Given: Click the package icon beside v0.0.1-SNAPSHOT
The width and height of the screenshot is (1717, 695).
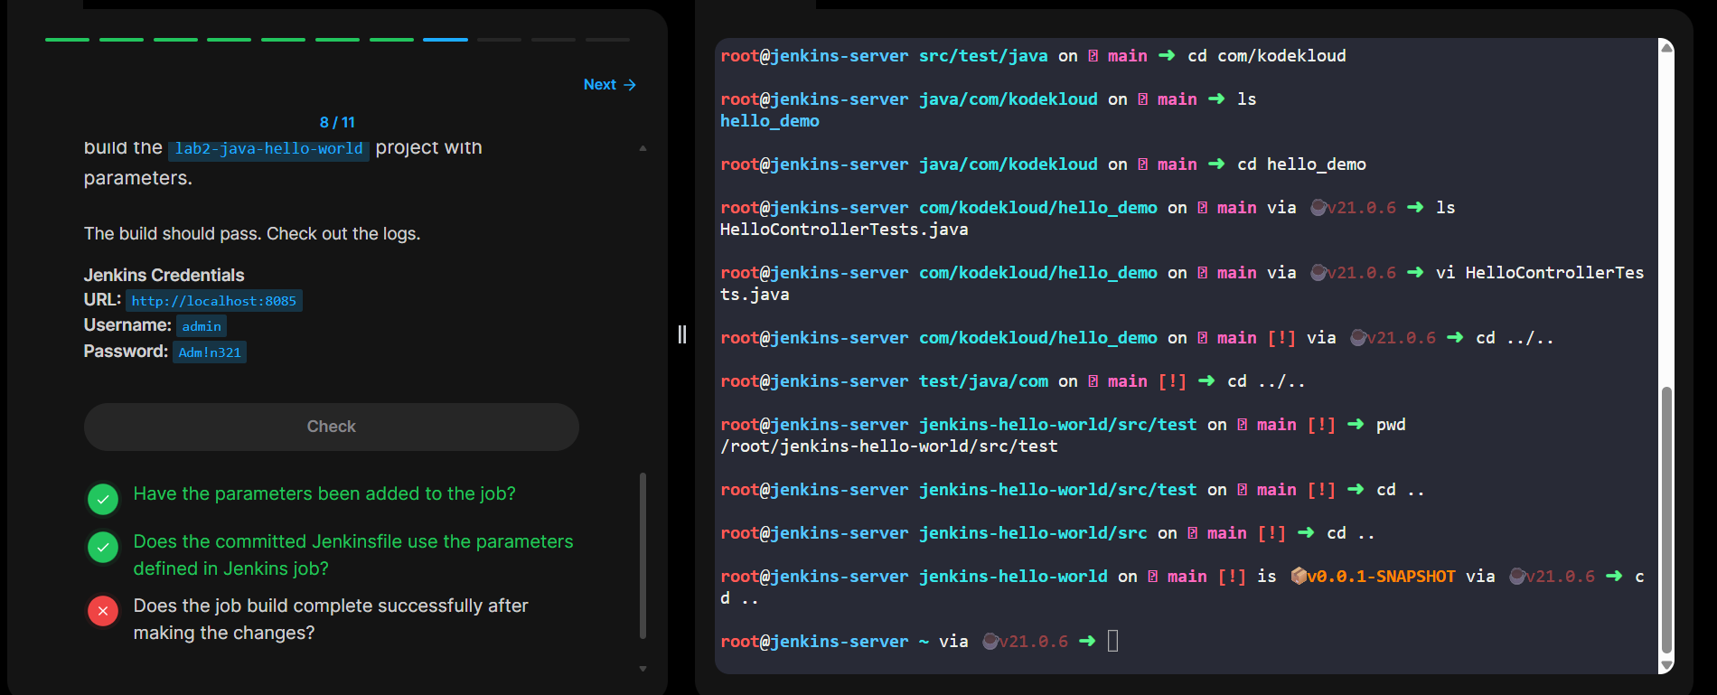Looking at the screenshot, I should click(1298, 577).
